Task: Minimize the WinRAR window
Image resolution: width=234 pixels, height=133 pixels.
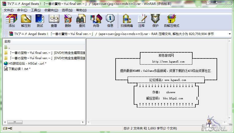Action: pyautogui.click(x=210, y=2)
